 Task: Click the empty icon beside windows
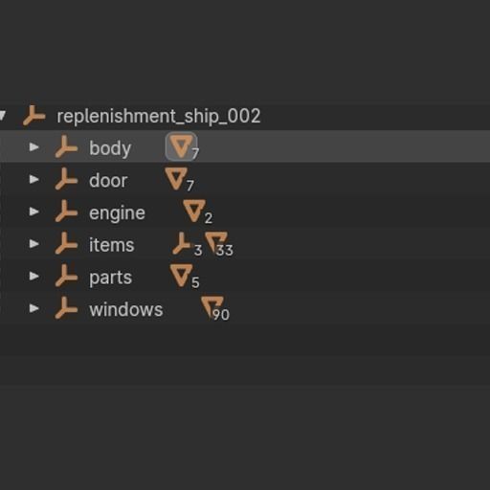tap(66, 308)
